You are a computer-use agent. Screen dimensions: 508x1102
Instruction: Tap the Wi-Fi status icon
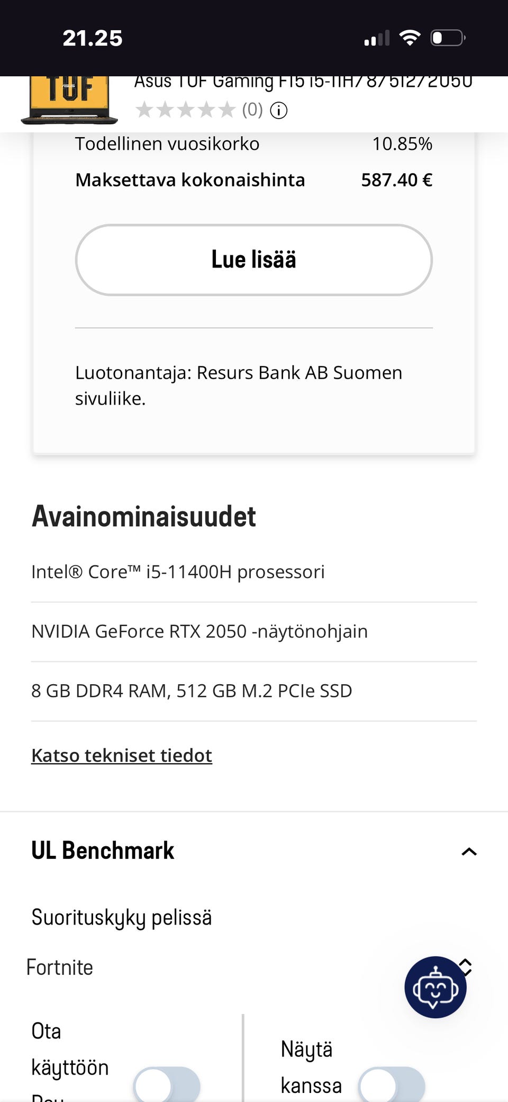410,38
